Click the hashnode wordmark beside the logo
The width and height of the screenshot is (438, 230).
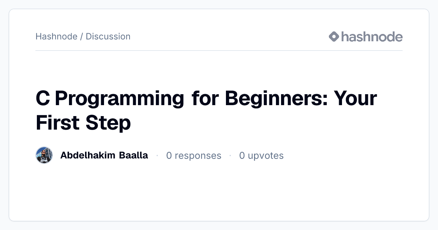click(x=372, y=37)
